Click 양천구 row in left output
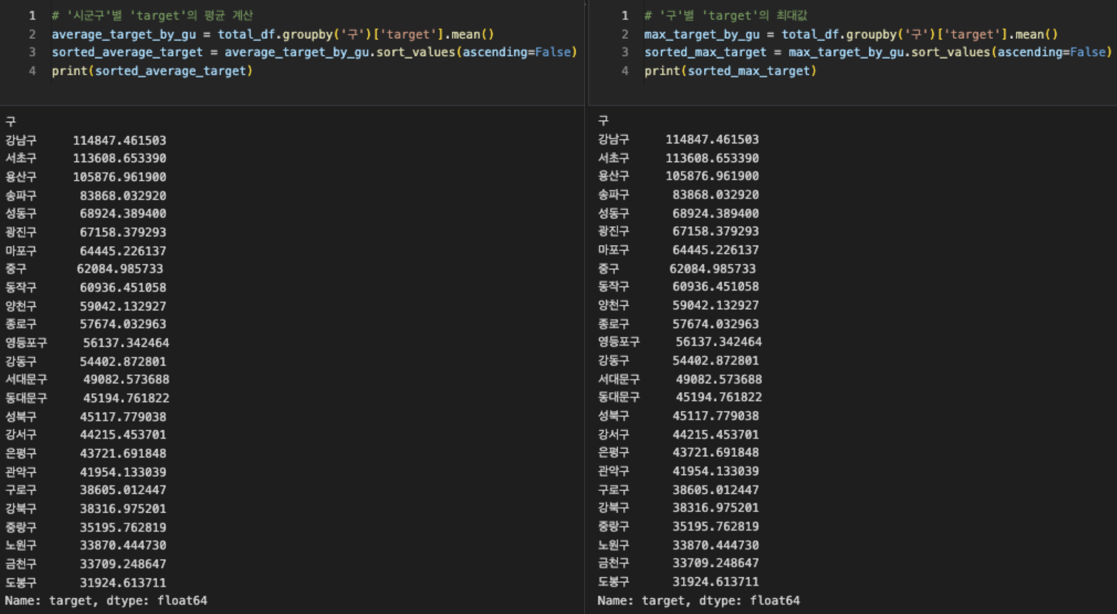Viewport: 1117px width, 614px height. 86,306
